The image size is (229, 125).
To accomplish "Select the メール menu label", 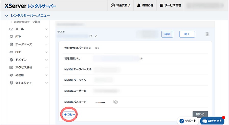I will pyautogui.click(x=20, y=29).
